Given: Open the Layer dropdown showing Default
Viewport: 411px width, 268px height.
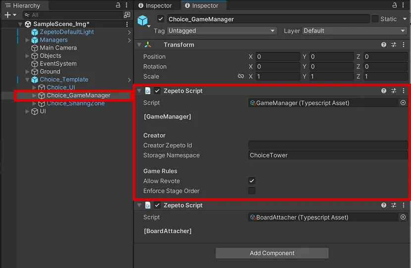Looking at the screenshot, I should pyautogui.click(x=355, y=31).
